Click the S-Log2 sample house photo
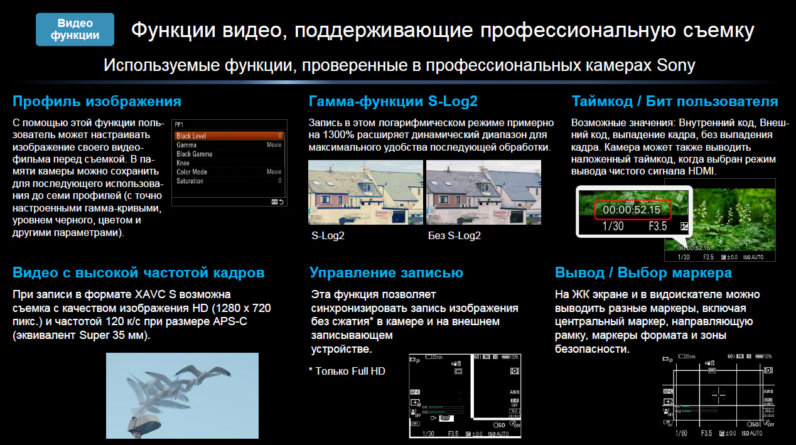The height and width of the screenshot is (445, 796). [x=365, y=192]
